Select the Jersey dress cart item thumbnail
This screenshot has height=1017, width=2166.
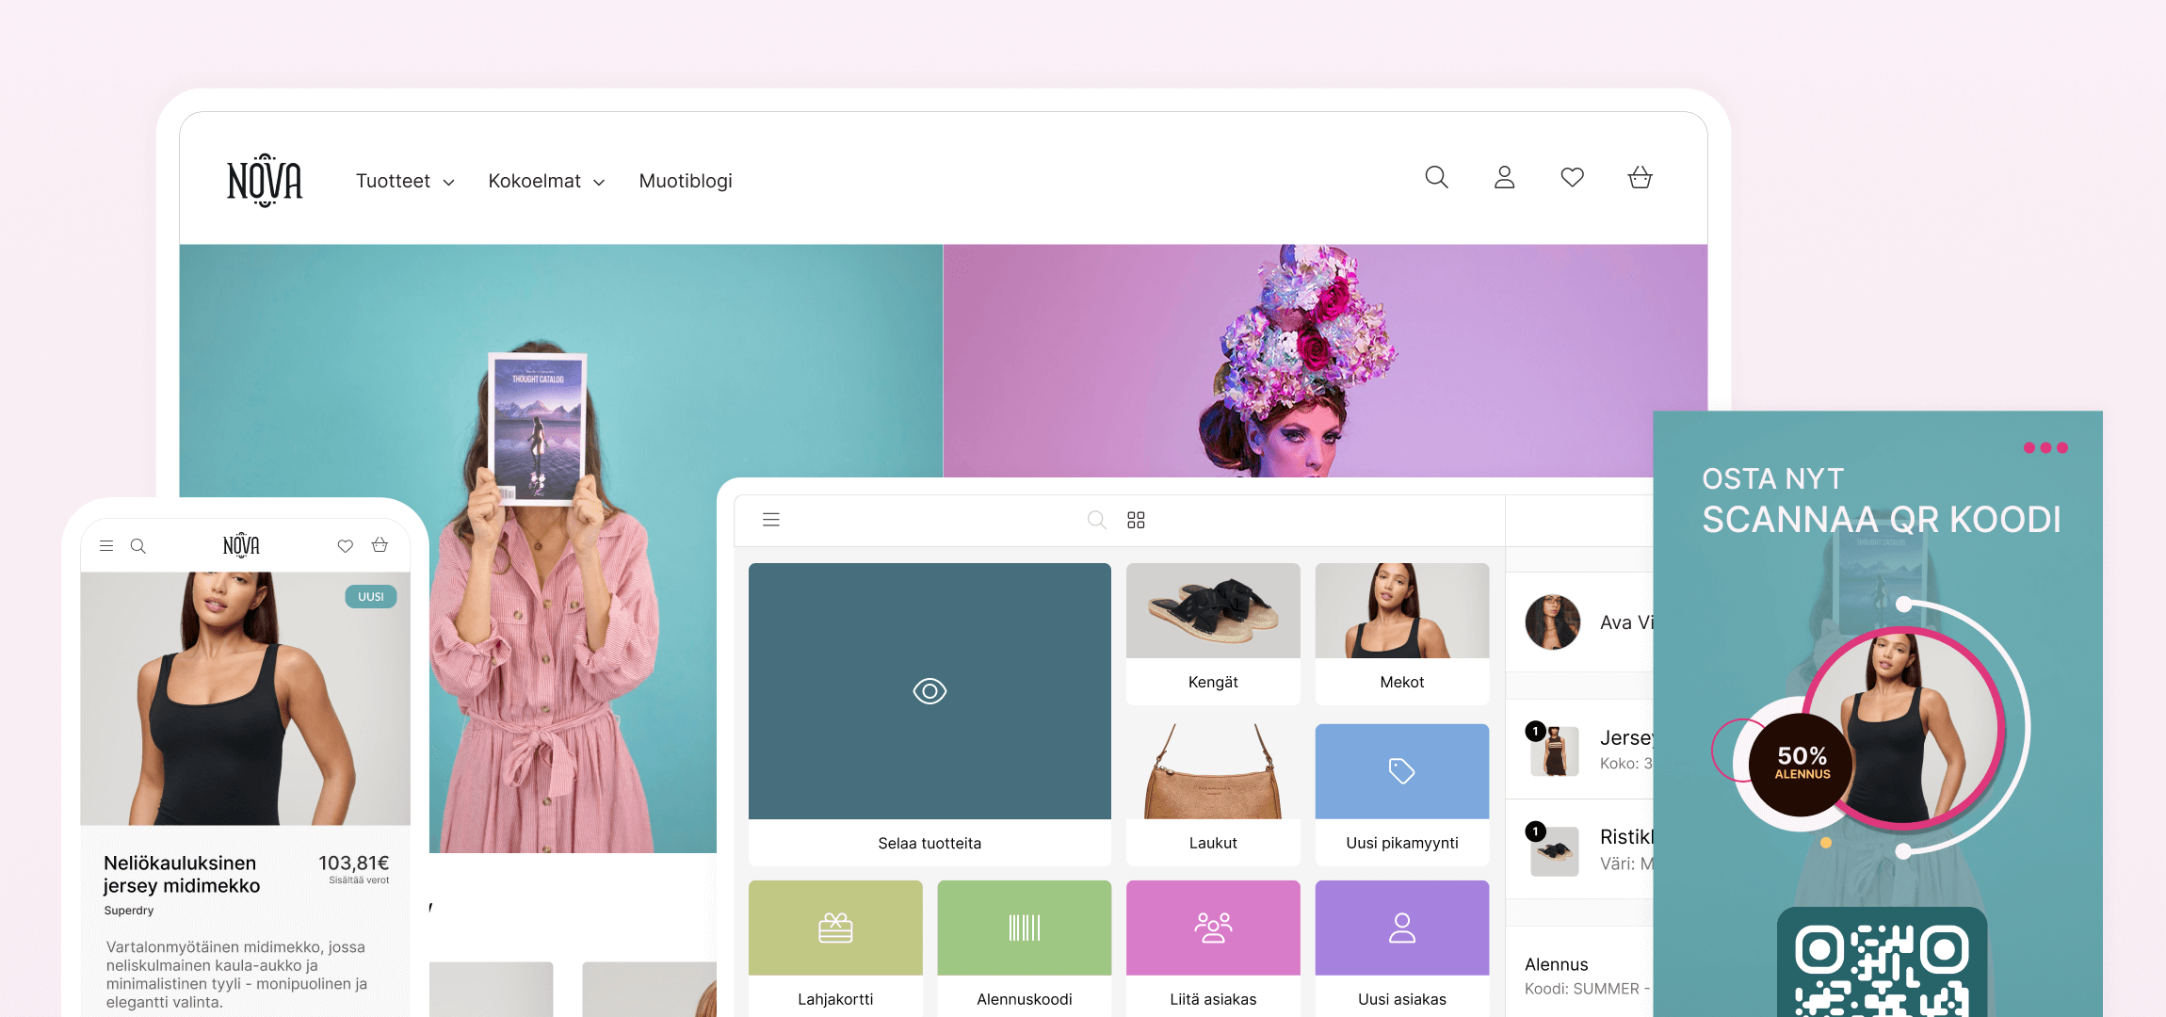click(x=1555, y=751)
